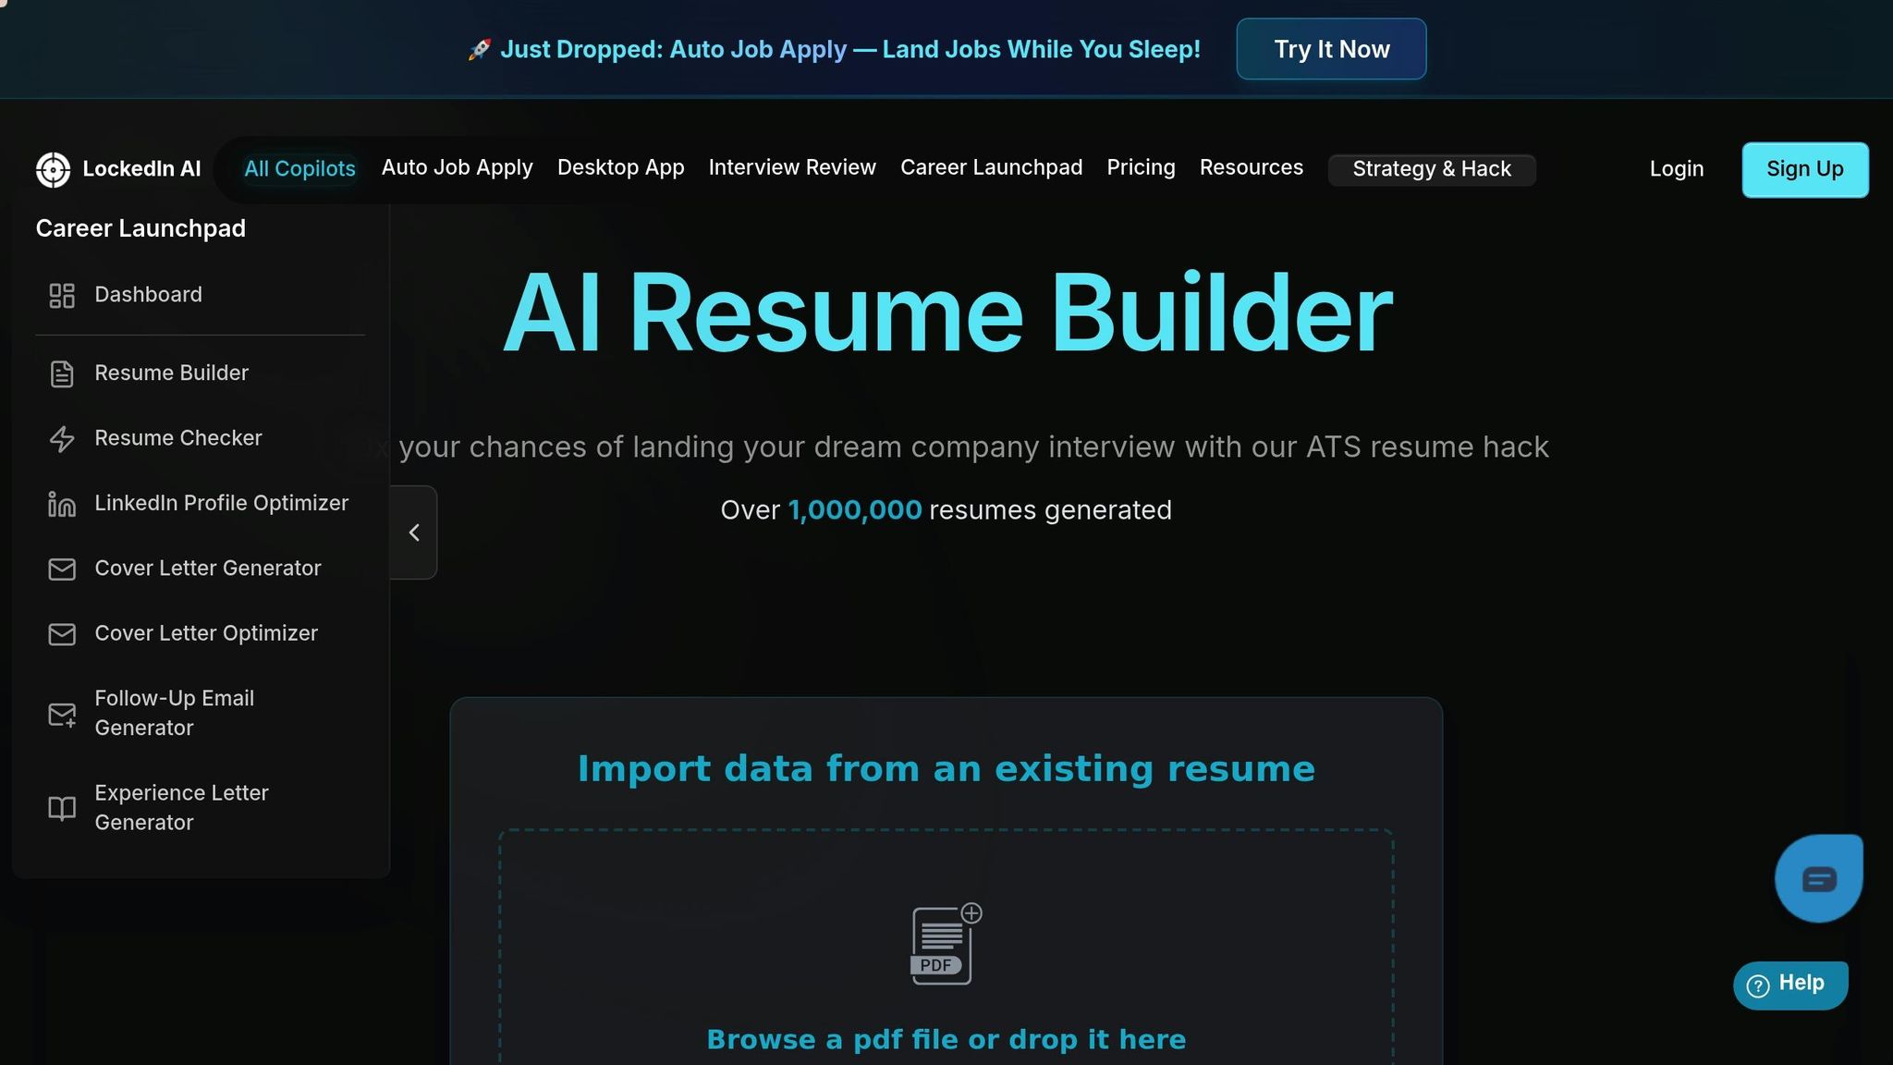Click the Resume Builder document icon

(62, 373)
